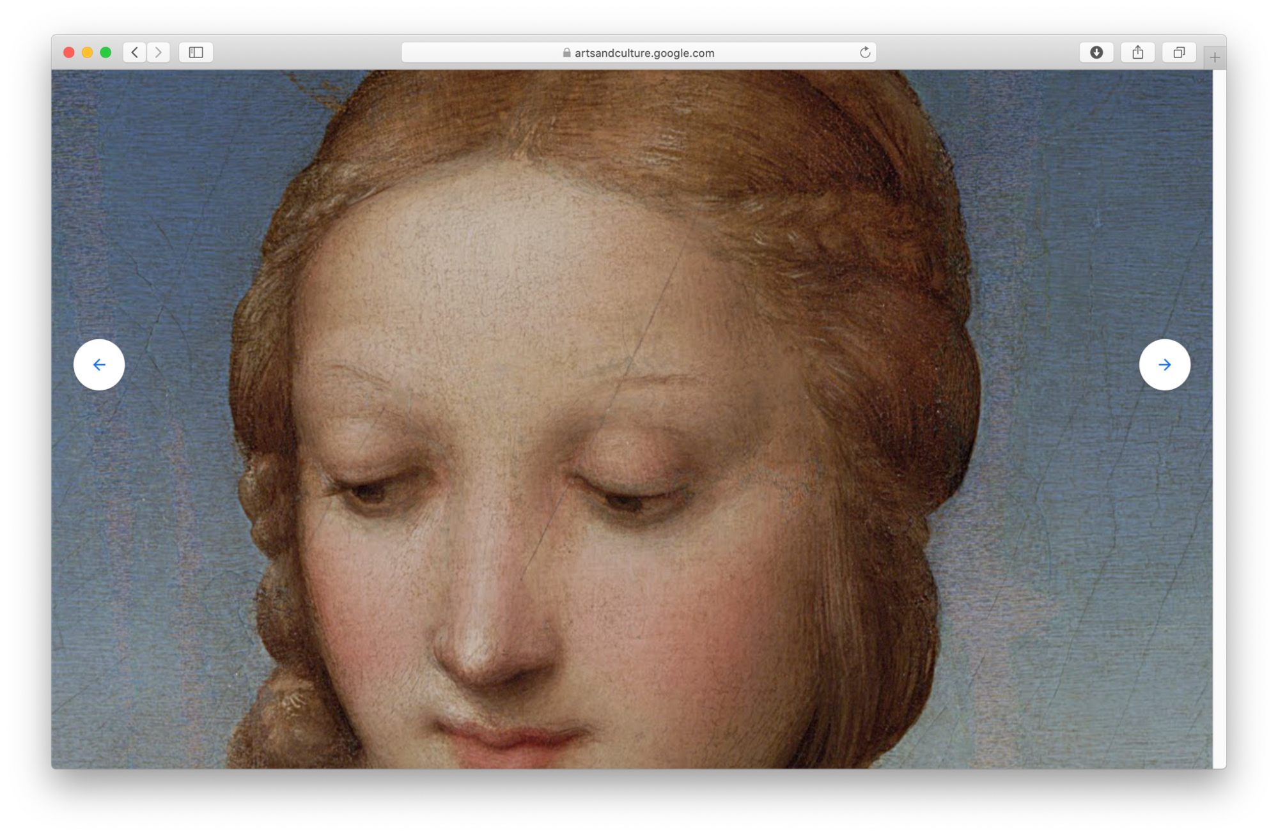
Task: Click the painting of the woman's face
Action: [x=632, y=419]
